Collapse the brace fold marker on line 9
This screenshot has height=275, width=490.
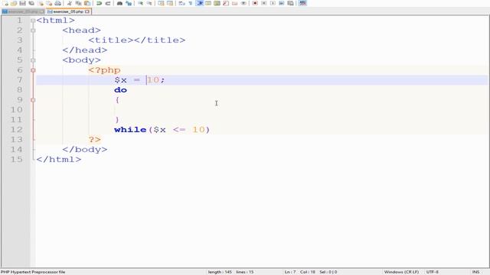click(x=33, y=100)
